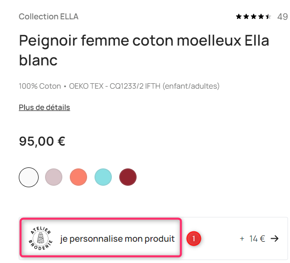This screenshot has width=290, height=263.
Task: Click the half-filled fifth rating star
Action: [268, 17]
